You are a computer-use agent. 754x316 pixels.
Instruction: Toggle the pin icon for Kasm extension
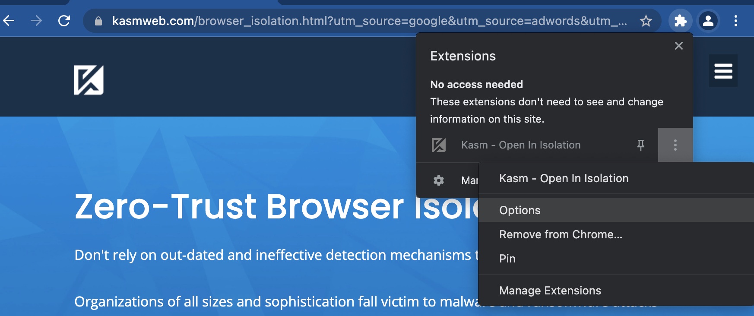[x=641, y=145]
